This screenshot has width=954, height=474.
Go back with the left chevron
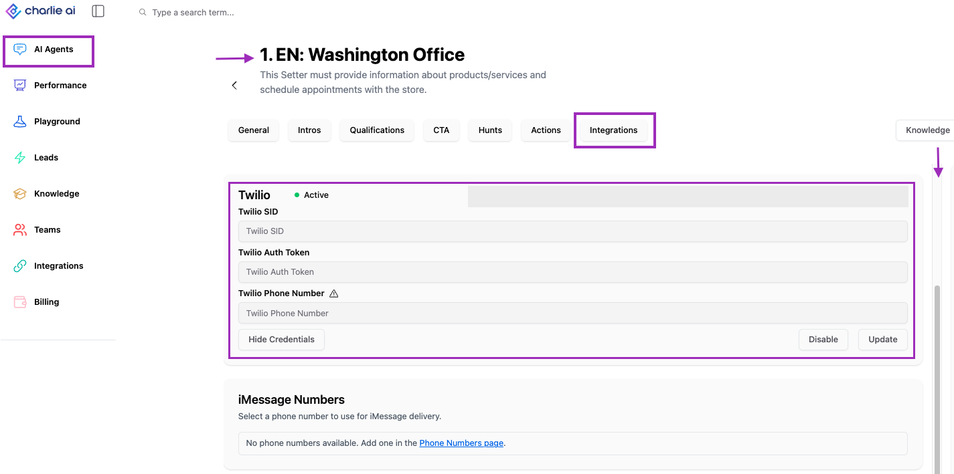[x=234, y=86]
